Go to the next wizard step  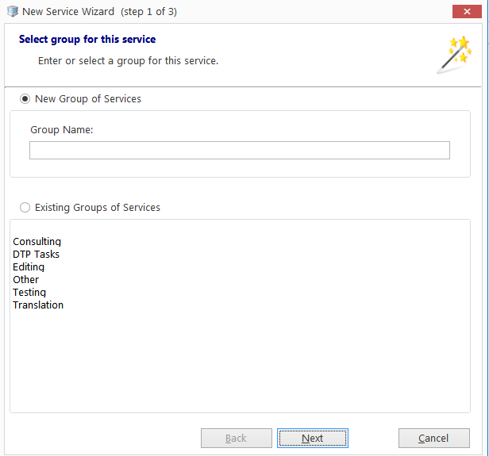click(x=313, y=438)
